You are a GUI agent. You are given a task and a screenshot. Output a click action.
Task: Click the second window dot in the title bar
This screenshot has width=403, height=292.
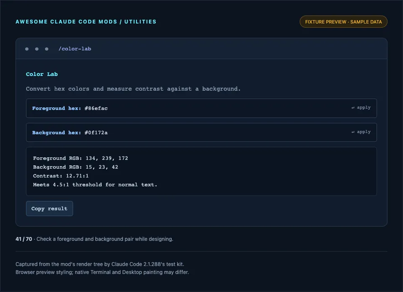(x=37, y=49)
